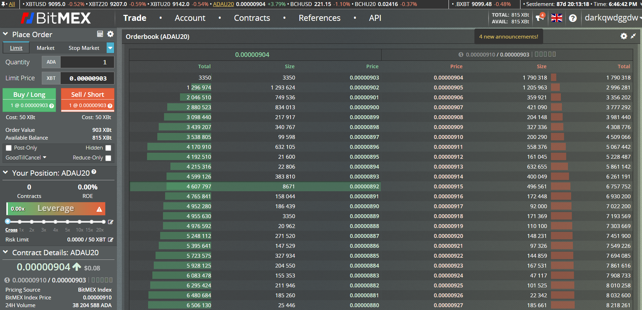Click the Sell / Short button
Viewport: 642px width, 310px height.
pyautogui.click(x=88, y=100)
